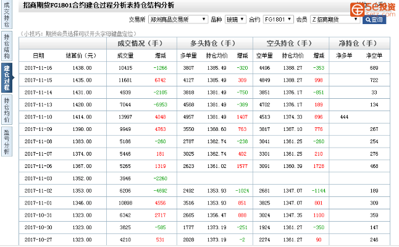The image size is (399, 247).
Task: Switch to the 持仓结构 side tab
Action: pyautogui.click(x=6, y=46)
